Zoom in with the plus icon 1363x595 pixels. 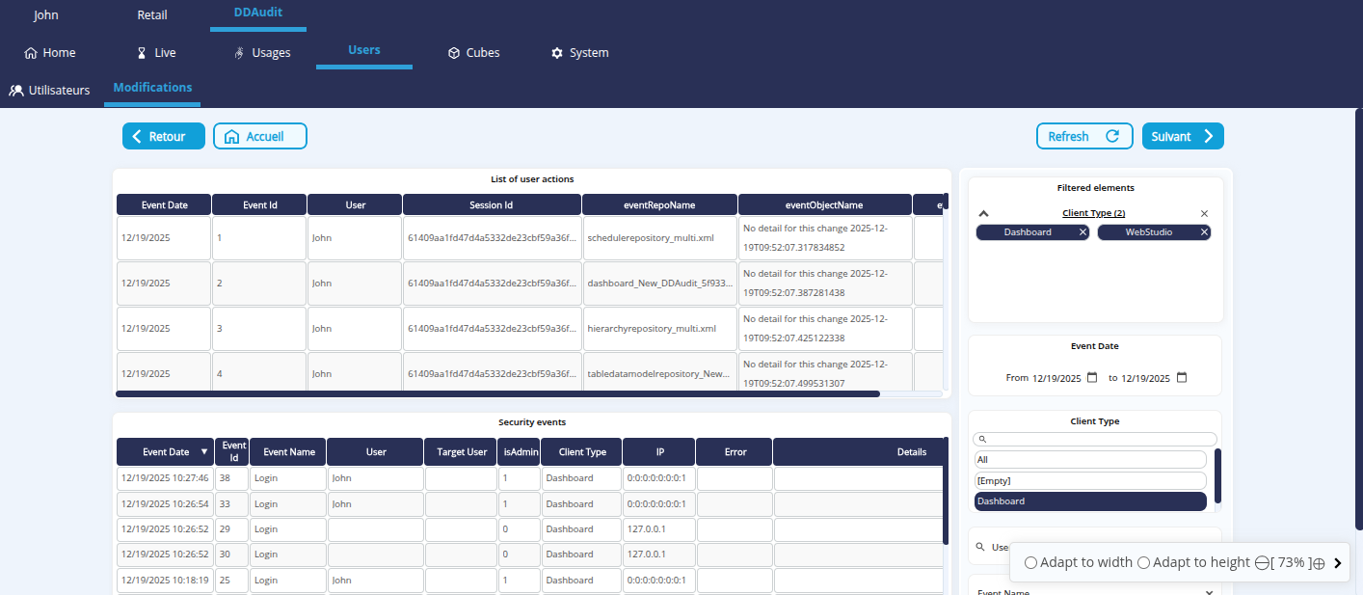click(x=1319, y=563)
